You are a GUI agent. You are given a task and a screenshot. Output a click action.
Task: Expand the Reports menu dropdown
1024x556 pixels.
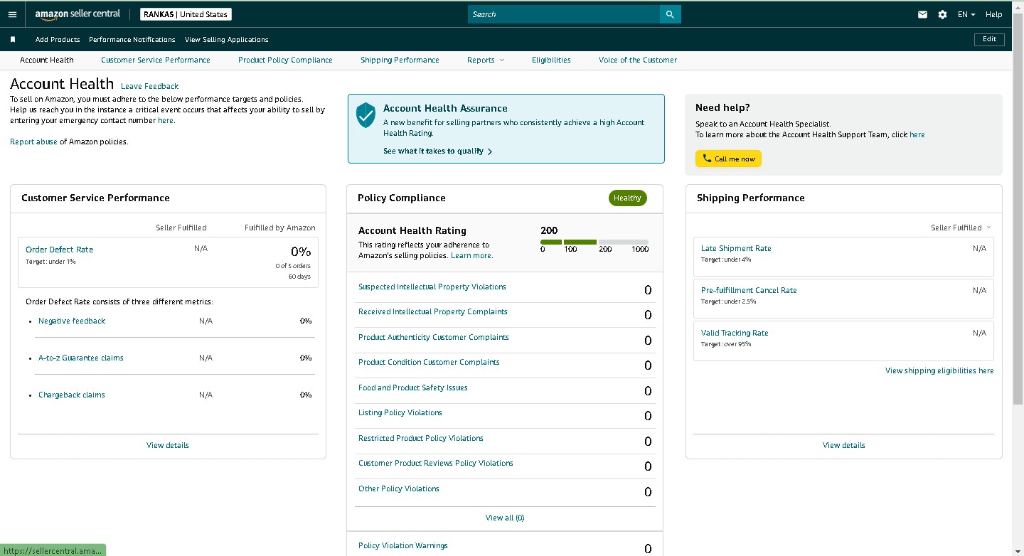[x=486, y=60]
